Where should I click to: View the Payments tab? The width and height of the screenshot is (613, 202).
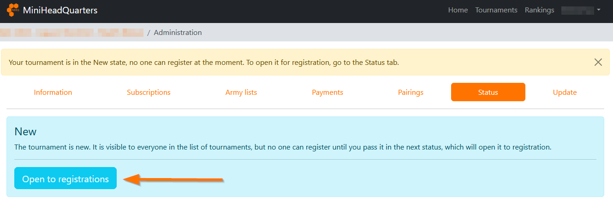coord(327,92)
